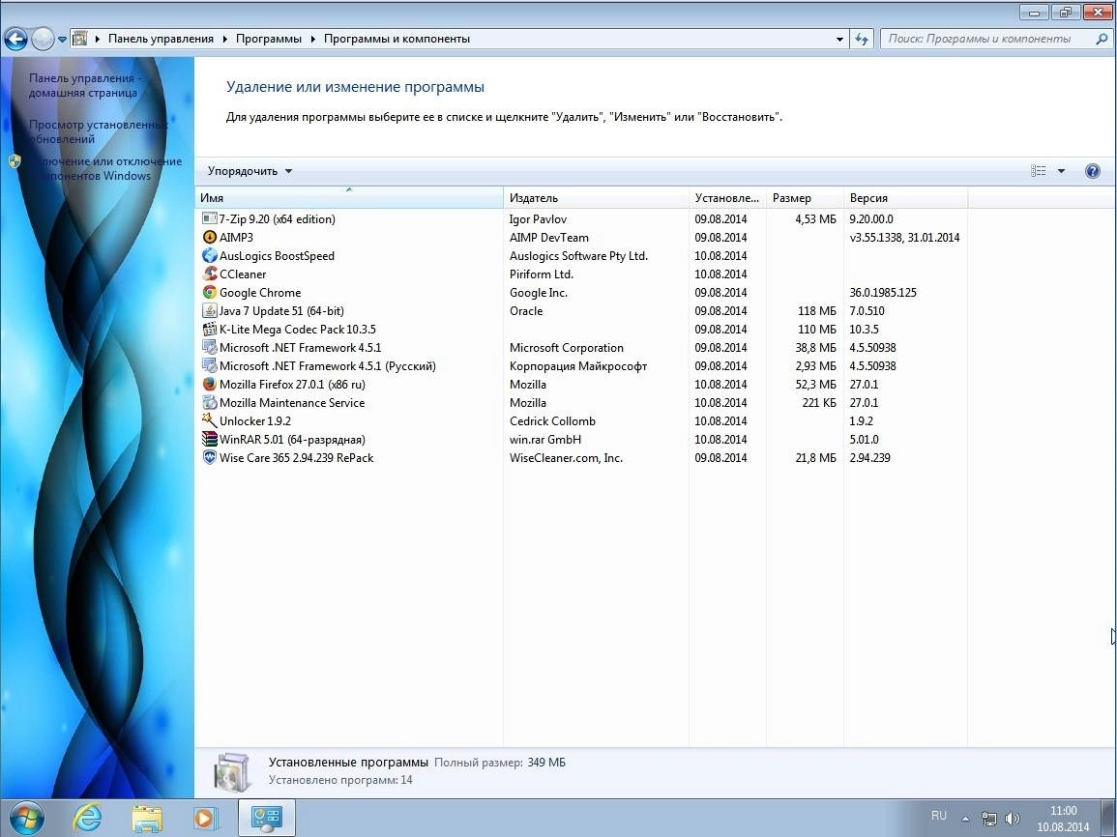Expand arrow after Панель управления breadcrumb
The image size is (1117, 837).
[226, 40]
